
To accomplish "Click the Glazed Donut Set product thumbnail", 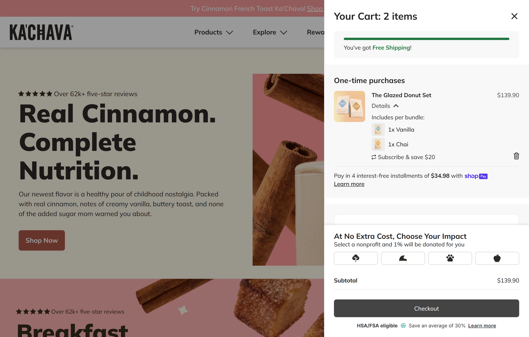I will point(349,107).
